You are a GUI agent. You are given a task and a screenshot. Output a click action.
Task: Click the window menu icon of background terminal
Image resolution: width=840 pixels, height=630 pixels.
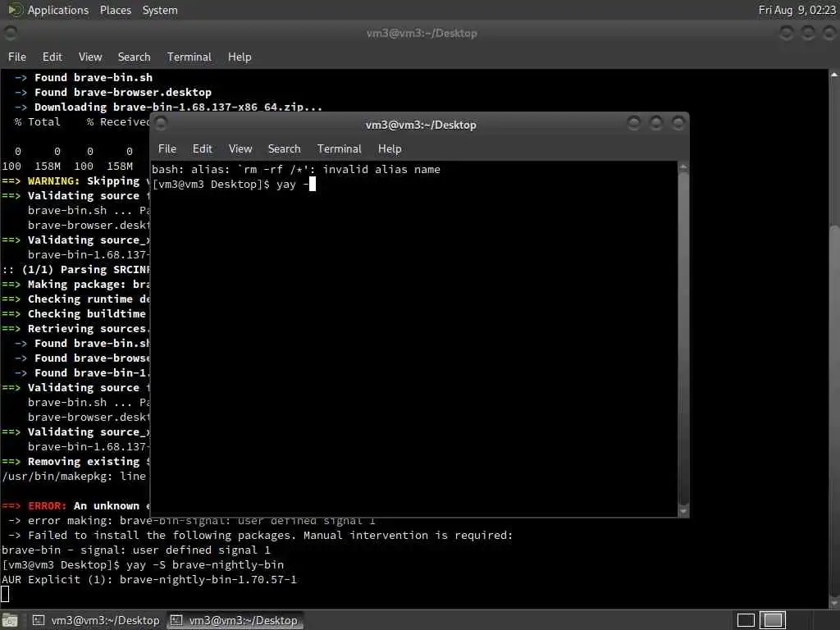10,33
